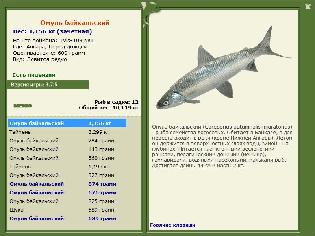Open the Горячие клавиши link
This screenshot has height=236, width=315.
[x=172, y=225]
